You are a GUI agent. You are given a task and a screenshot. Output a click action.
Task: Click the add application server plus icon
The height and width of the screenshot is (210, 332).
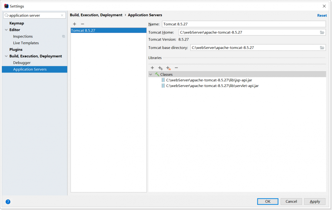click(75, 24)
